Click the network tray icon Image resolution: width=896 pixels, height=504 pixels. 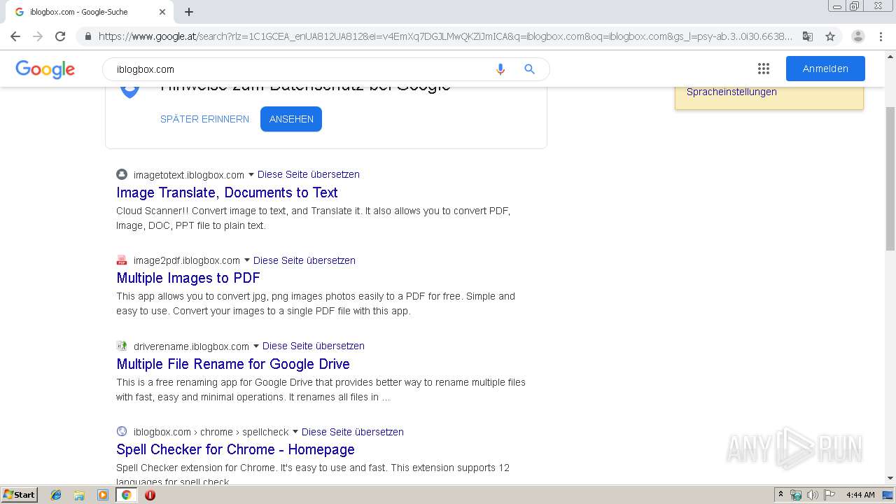[x=796, y=495]
